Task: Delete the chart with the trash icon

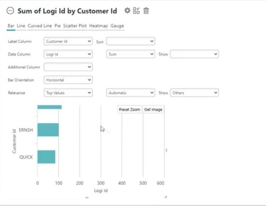Action: pos(146,11)
